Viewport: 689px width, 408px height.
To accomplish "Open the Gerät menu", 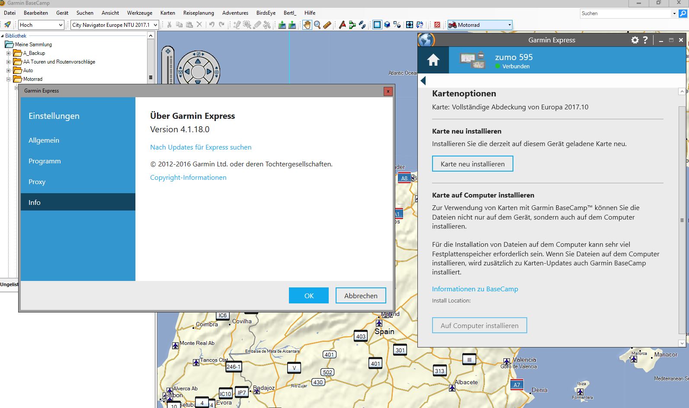I will pyautogui.click(x=62, y=13).
